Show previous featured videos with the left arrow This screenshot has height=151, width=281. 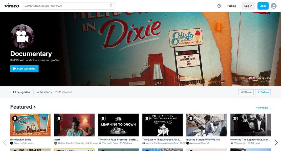5,142
